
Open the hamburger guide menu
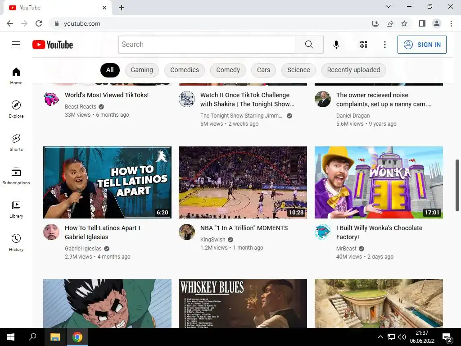(16, 45)
